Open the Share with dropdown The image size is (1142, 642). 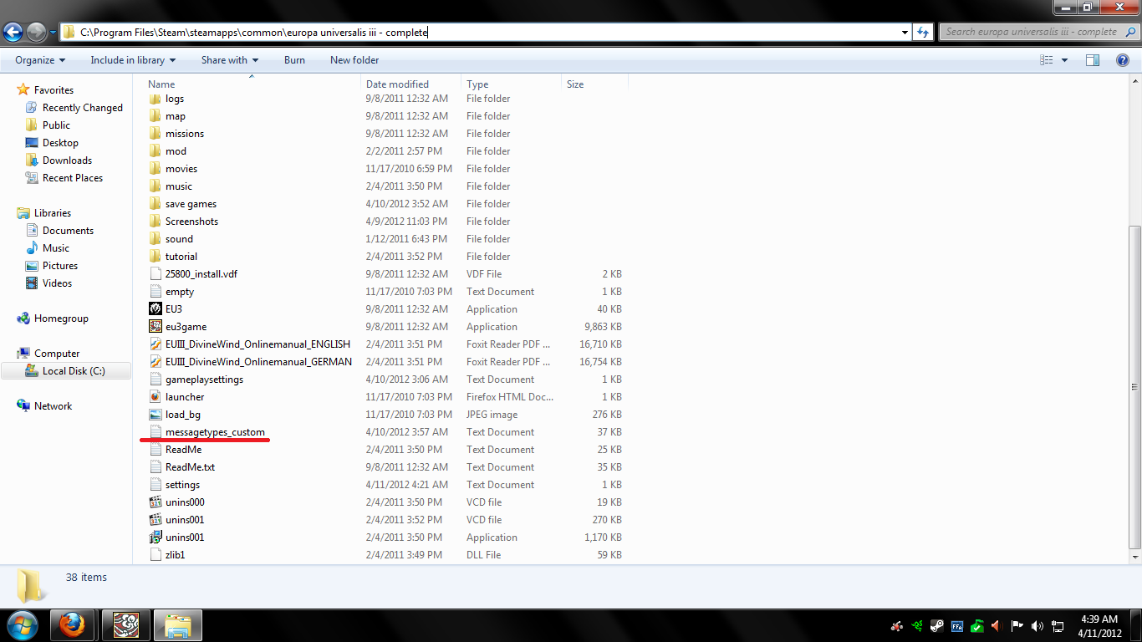coord(230,60)
